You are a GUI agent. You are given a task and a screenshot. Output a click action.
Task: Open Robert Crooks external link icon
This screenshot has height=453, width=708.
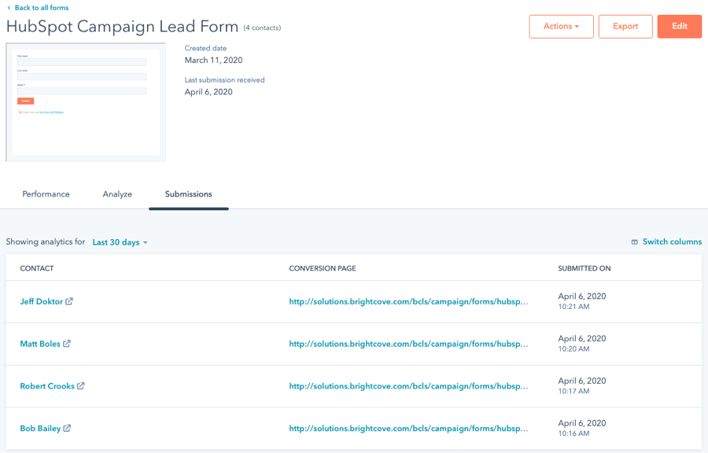[x=81, y=386]
